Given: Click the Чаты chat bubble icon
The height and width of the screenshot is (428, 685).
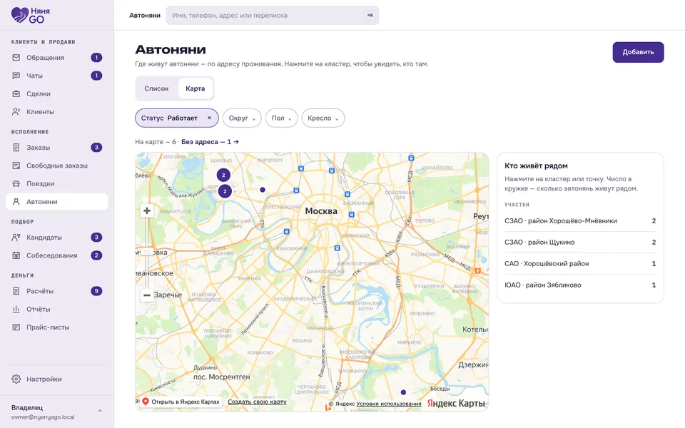Looking at the screenshot, I should 16,76.
